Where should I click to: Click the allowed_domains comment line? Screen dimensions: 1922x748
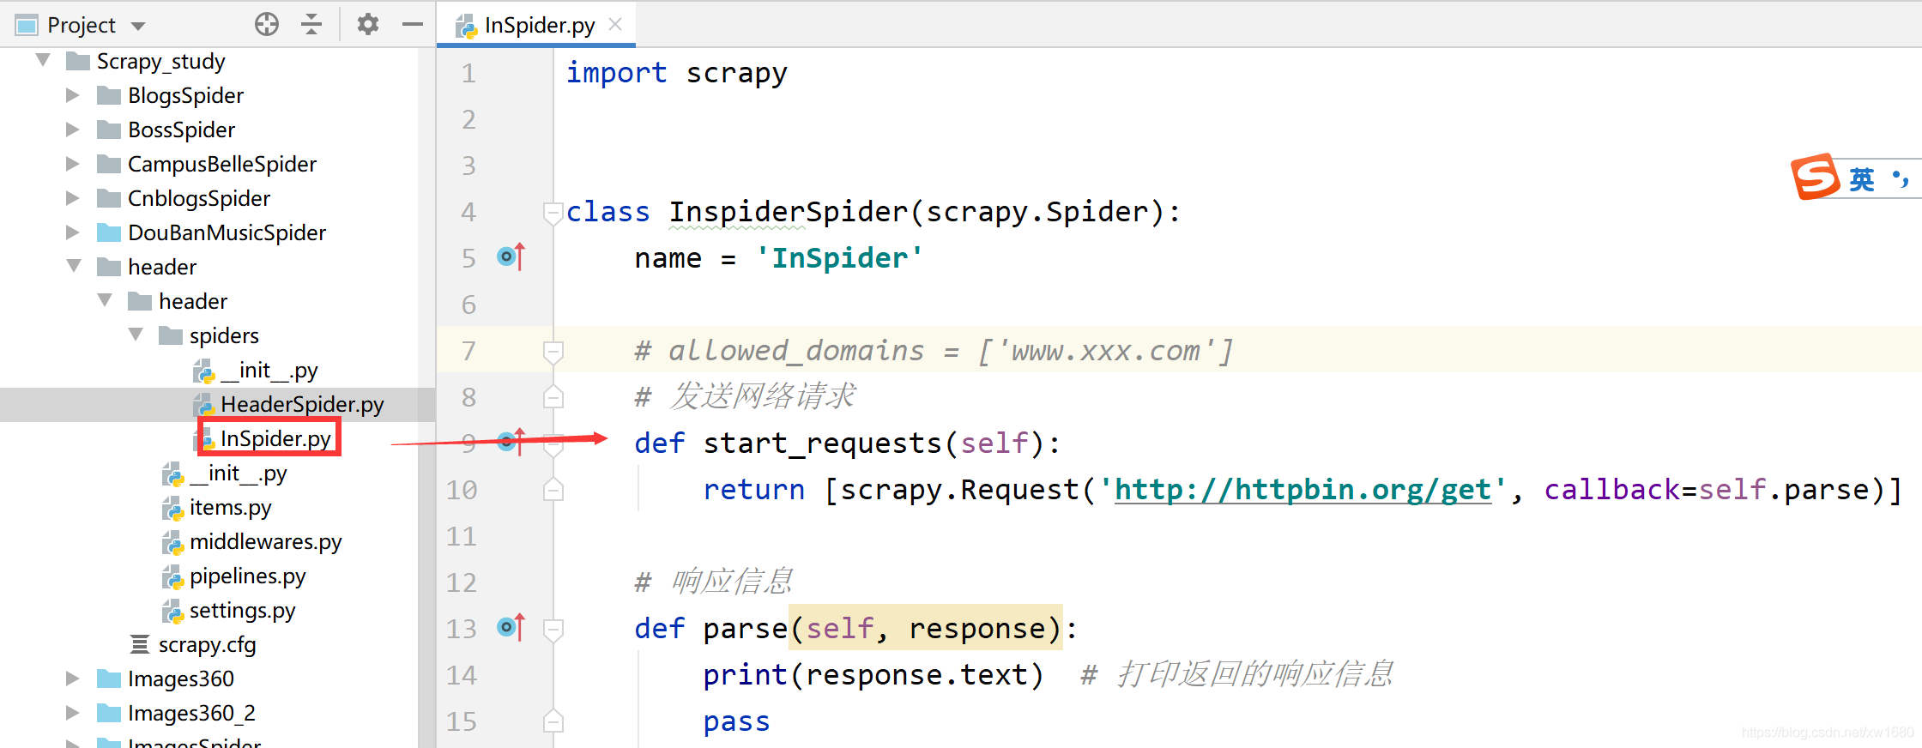934,351
